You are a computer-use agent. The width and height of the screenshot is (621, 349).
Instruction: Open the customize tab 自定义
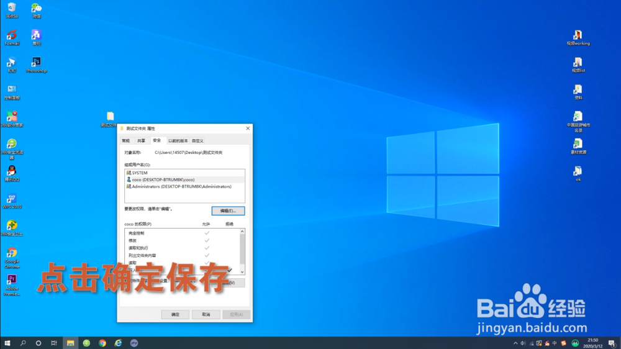(197, 140)
